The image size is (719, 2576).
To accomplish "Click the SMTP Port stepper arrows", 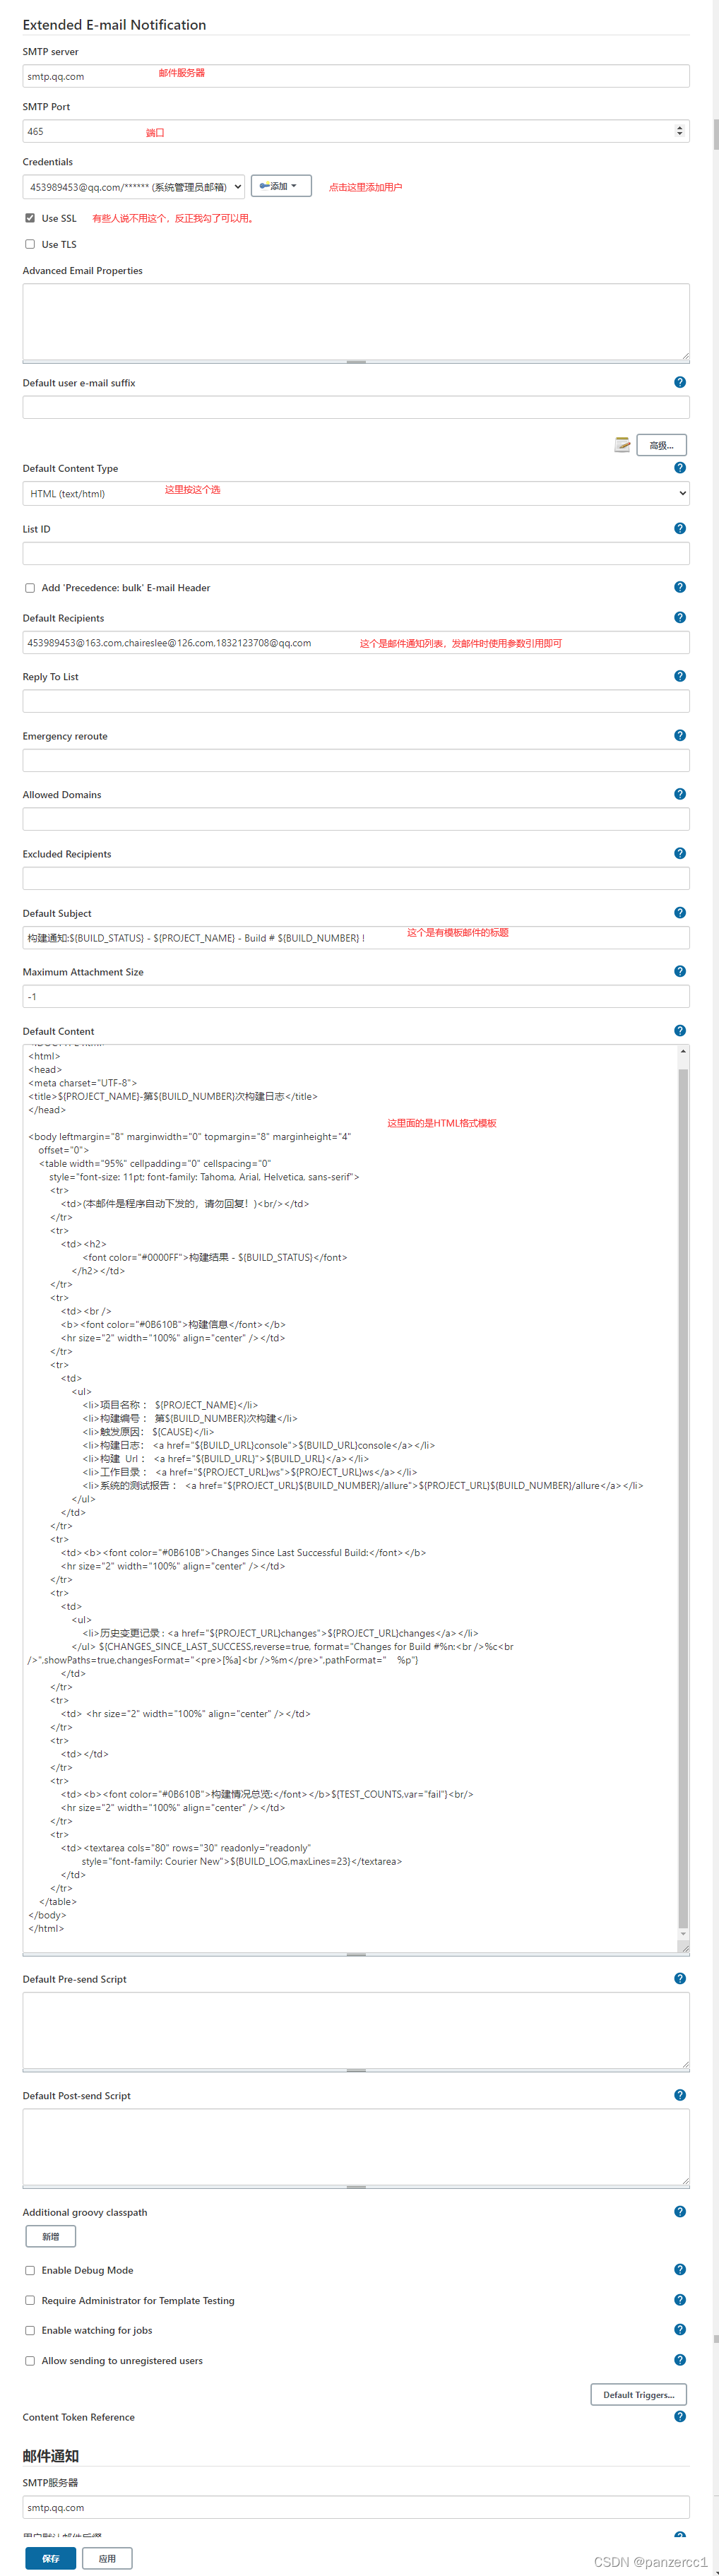I will [x=680, y=131].
